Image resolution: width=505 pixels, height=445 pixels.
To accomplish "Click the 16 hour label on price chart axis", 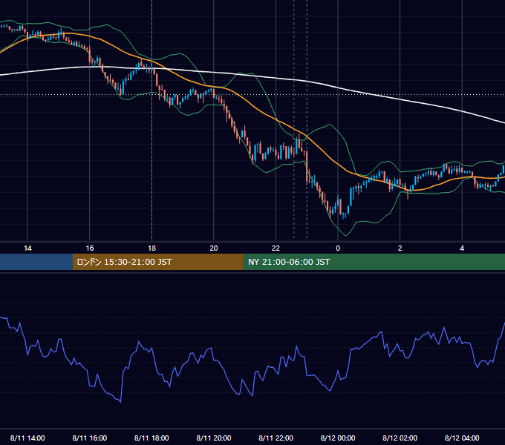I will tap(90, 248).
